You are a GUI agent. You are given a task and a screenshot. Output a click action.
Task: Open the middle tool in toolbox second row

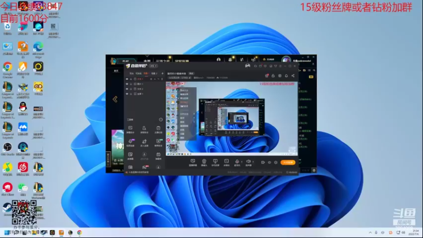(144, 142)
